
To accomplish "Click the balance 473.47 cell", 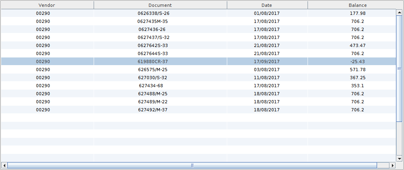I will [357, 45].
